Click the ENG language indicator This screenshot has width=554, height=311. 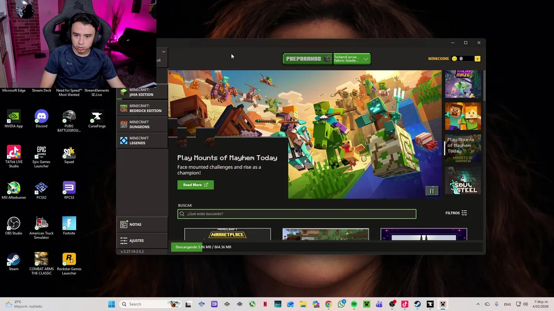coord(507,304)
